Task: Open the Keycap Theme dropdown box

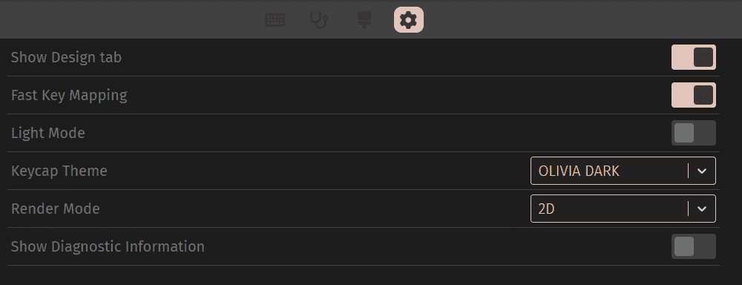Action: pyautogui.click(x=623, y=171)
